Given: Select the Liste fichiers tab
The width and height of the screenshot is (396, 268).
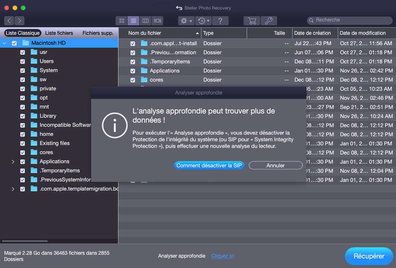Looking at the screenshot, I should pyautogui.click(x=59, y=33).
